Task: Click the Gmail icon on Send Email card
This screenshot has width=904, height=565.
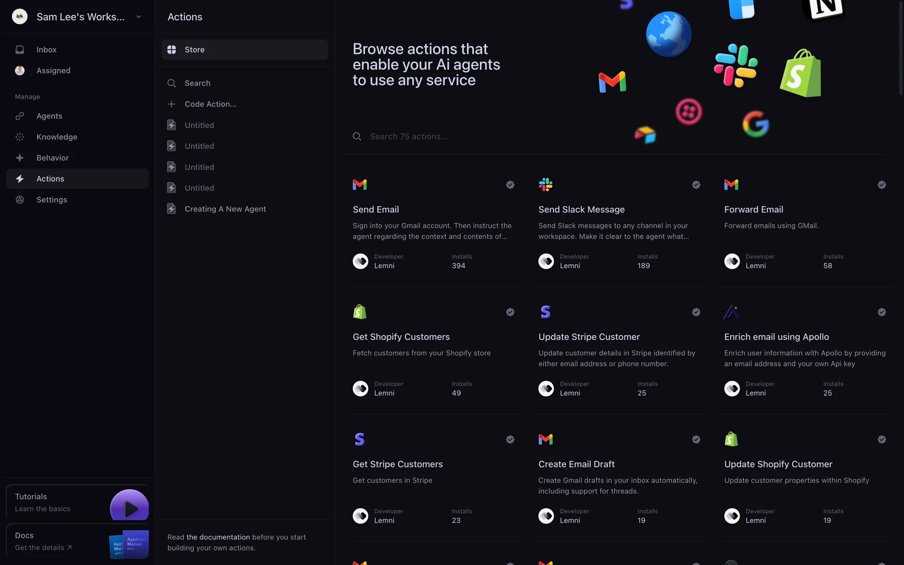Action: pyautogui.click(x=360, y=185)
